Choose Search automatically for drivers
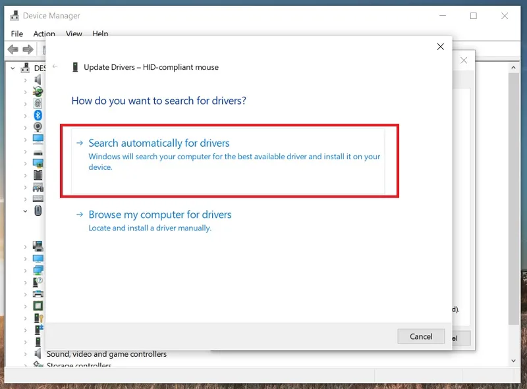Viewport: 527px width, 389px height. click(228, 161)
